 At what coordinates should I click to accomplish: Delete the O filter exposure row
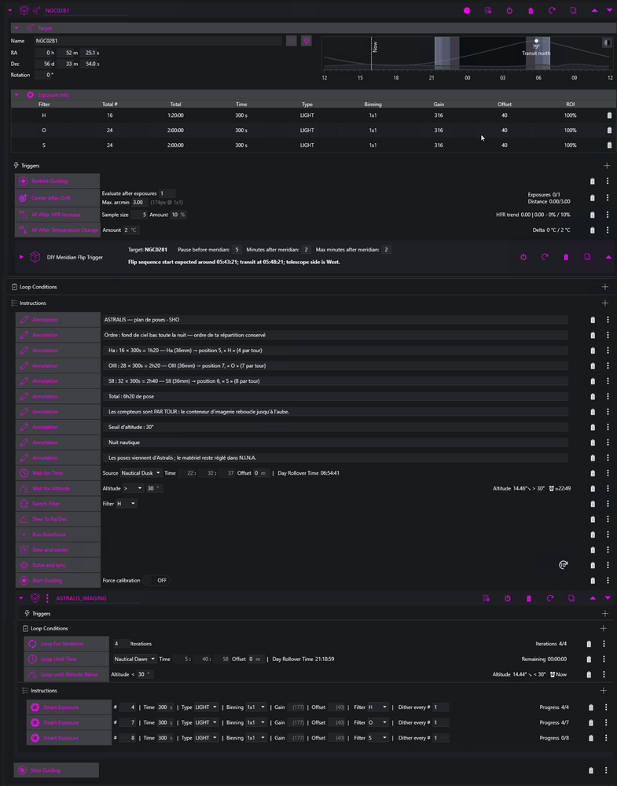point(609,130)
